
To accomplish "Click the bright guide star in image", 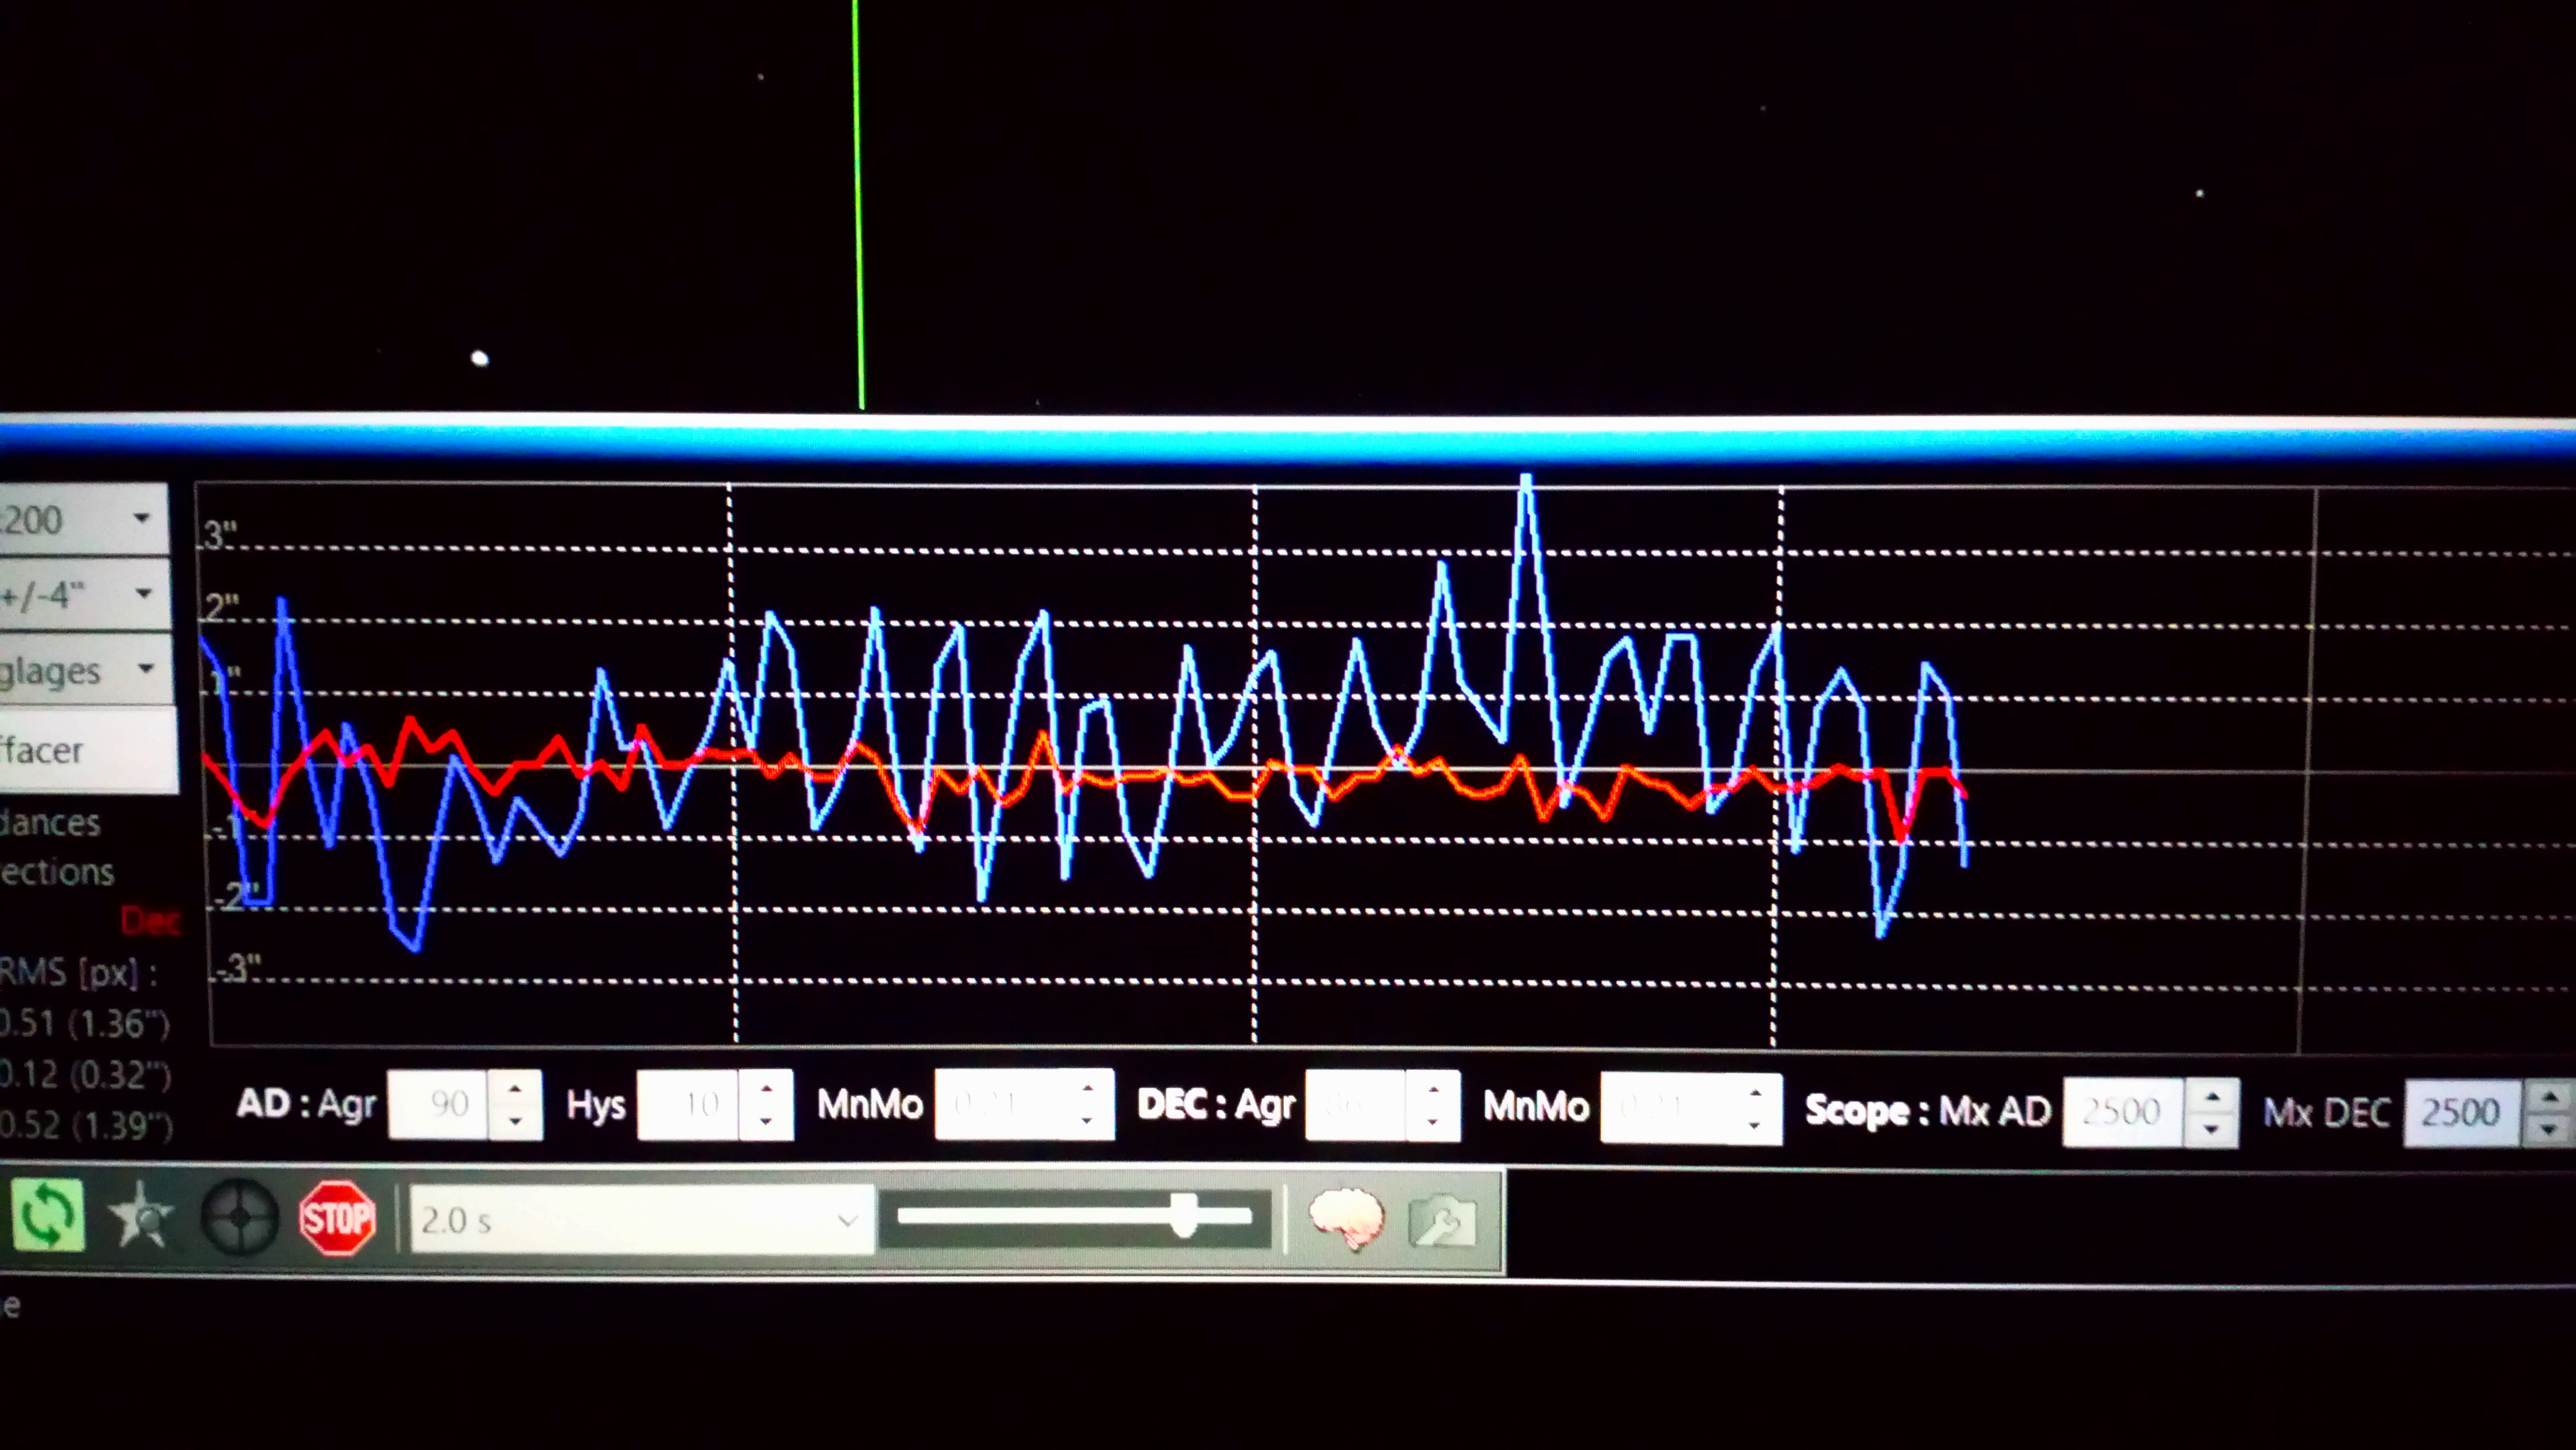I will pos(480,358).
